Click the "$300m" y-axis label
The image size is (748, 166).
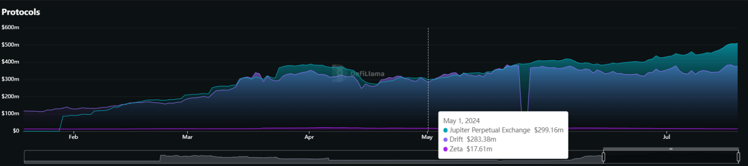point(10,79)
